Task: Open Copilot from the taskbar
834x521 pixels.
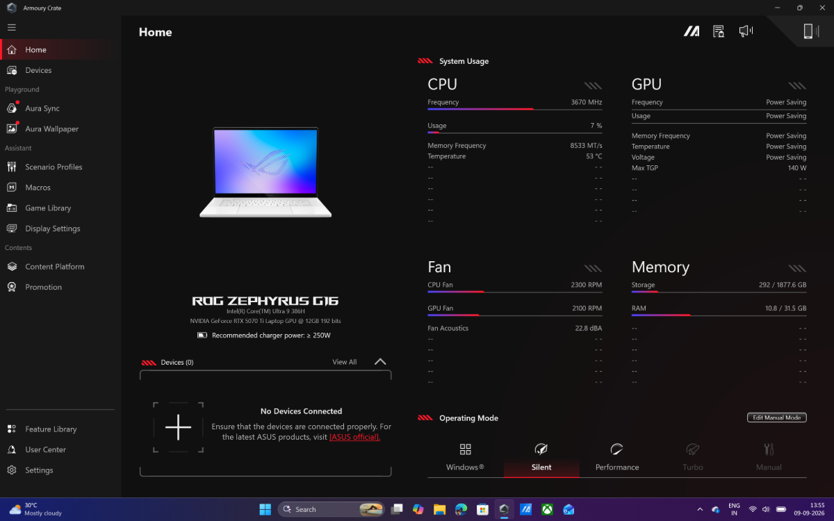Action: (418, 509)
